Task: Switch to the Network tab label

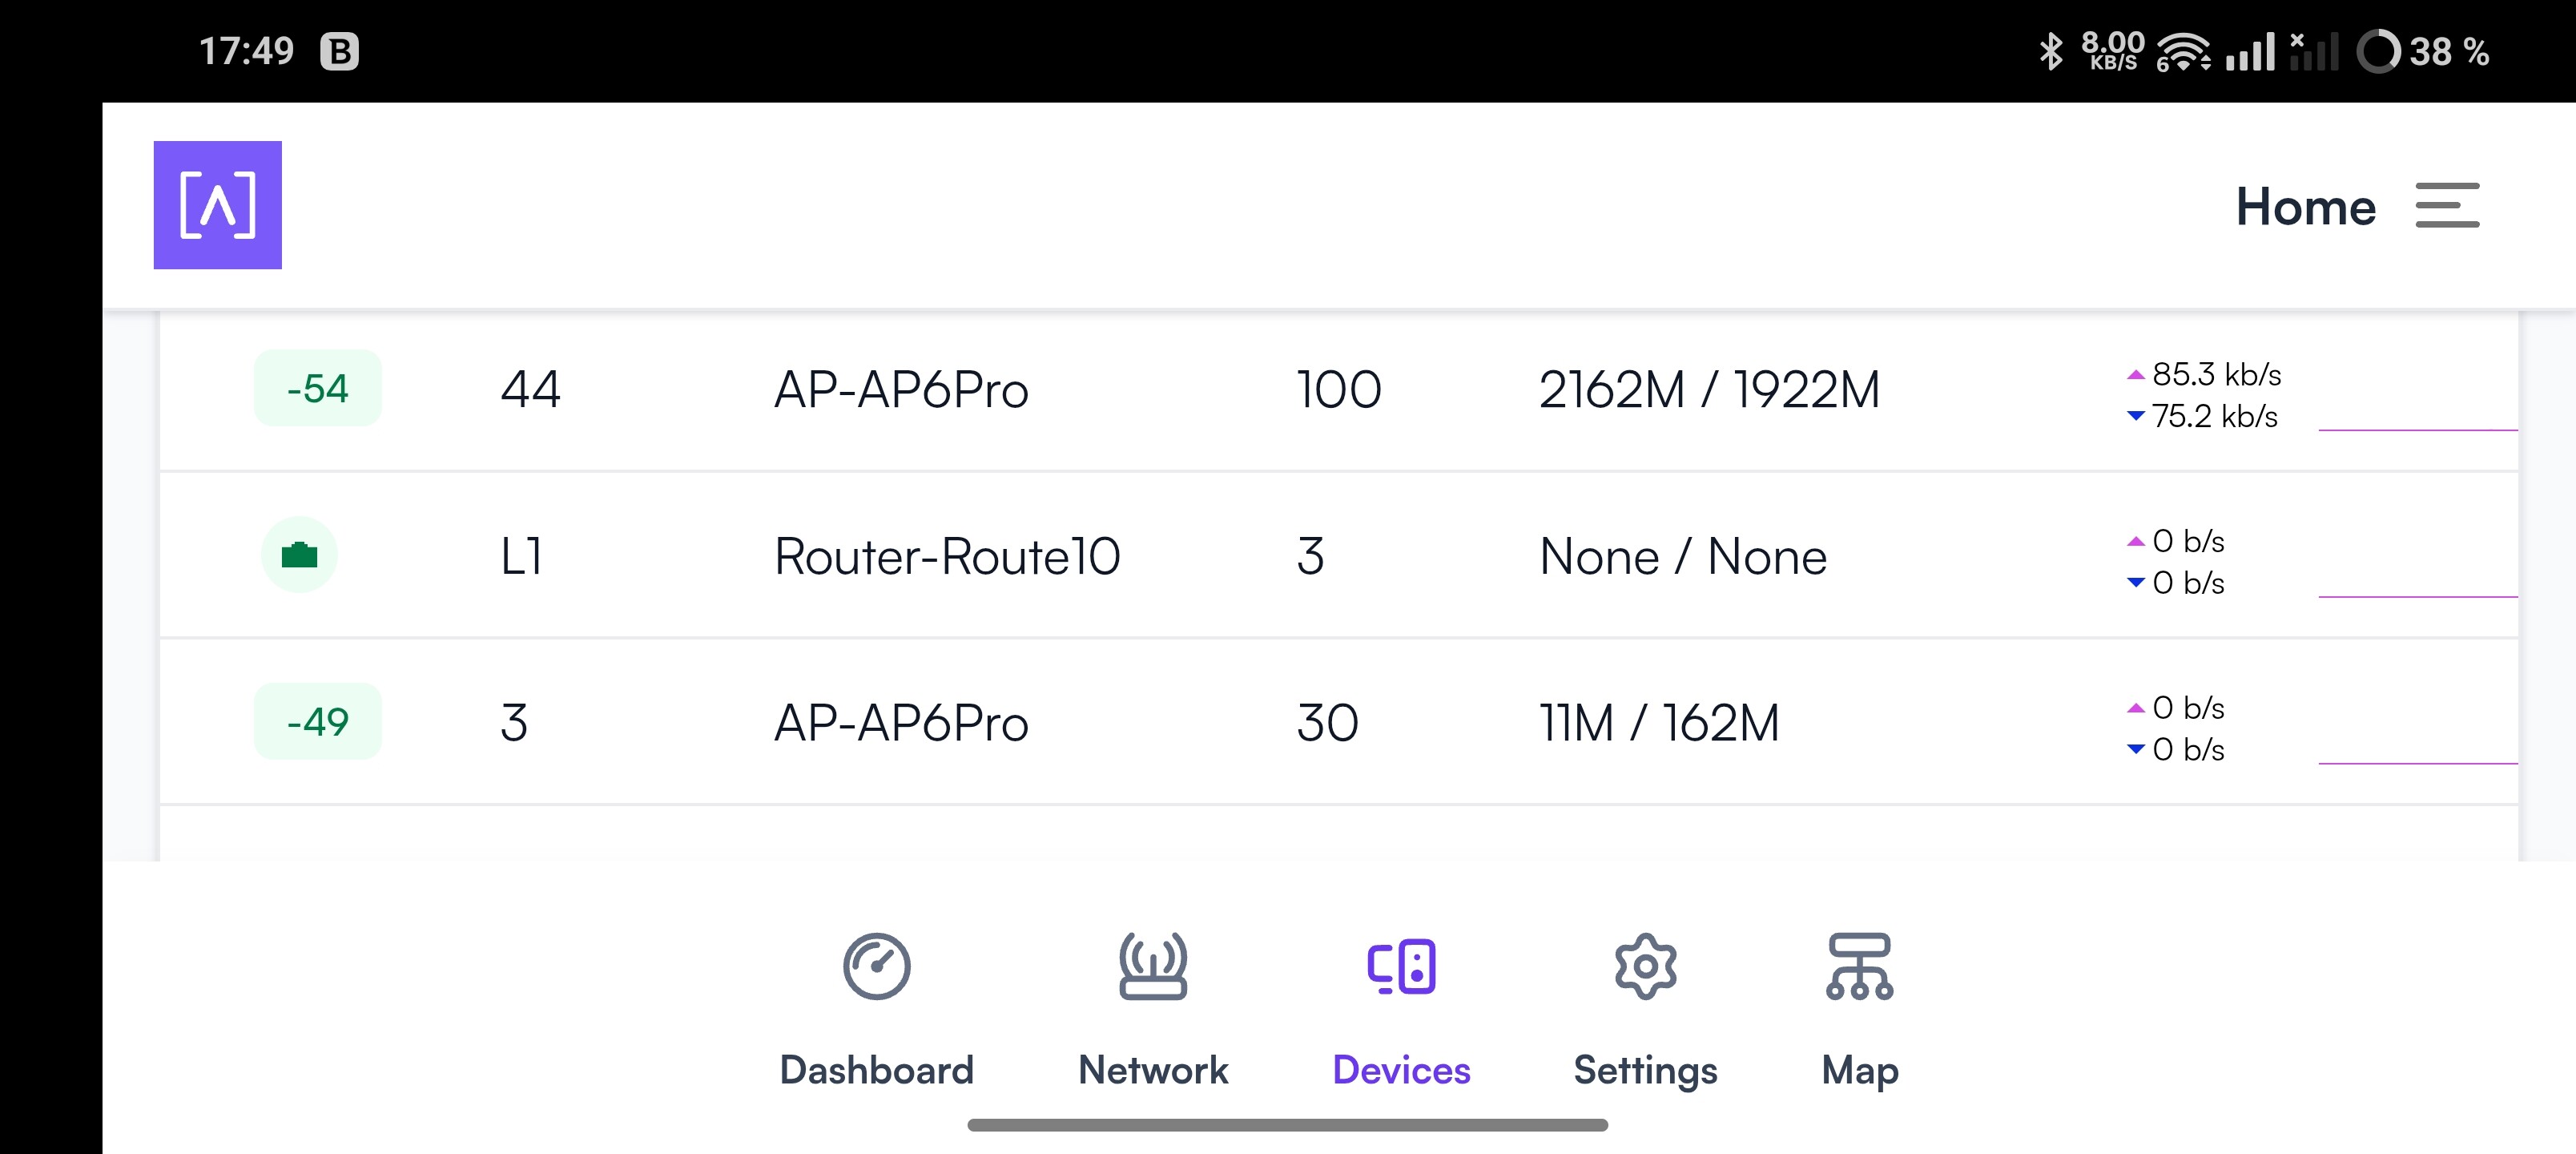Action: [1153, 1070]
